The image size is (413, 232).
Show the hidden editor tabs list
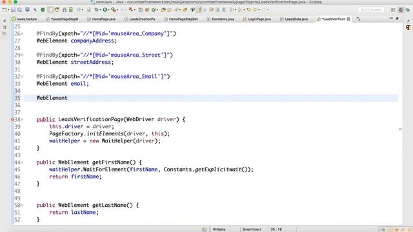click(359, 19)
